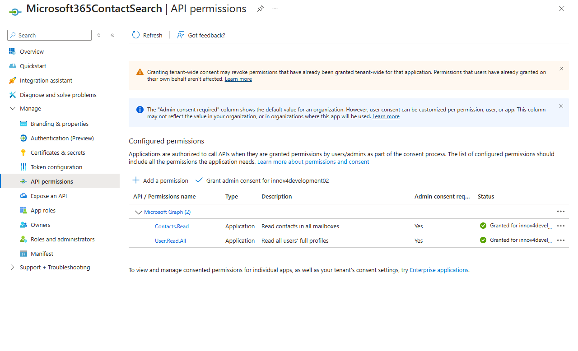This screenshot has width=578, height=351.
Task: Open the Manifest editor
Action: 42,254
